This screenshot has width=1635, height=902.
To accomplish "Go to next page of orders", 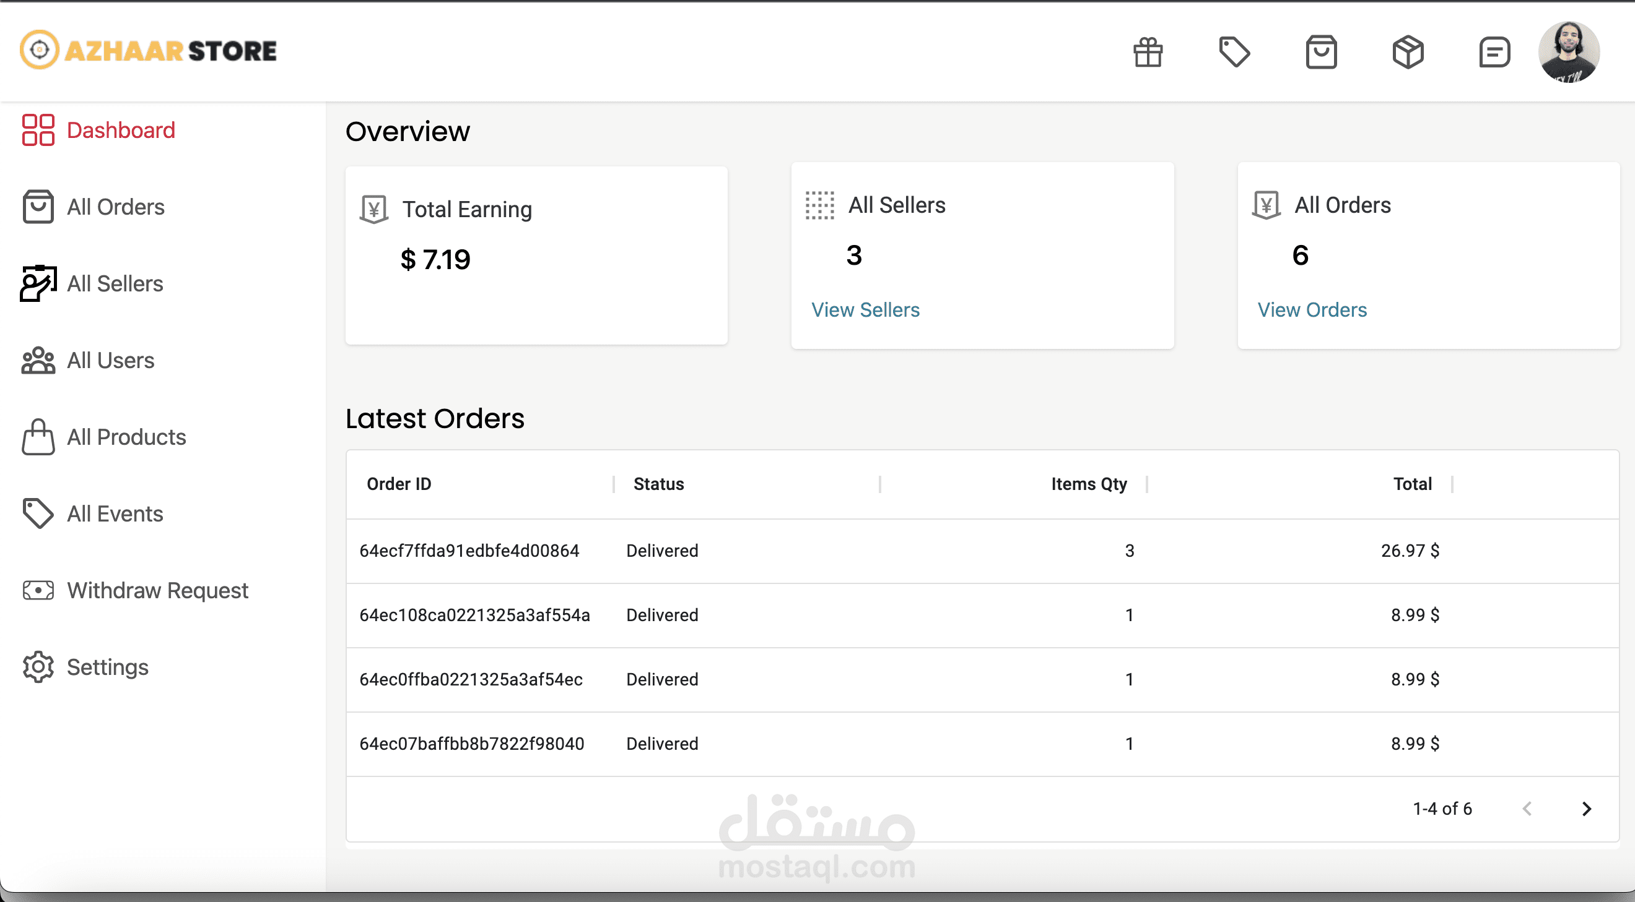I will [1586, 809].
